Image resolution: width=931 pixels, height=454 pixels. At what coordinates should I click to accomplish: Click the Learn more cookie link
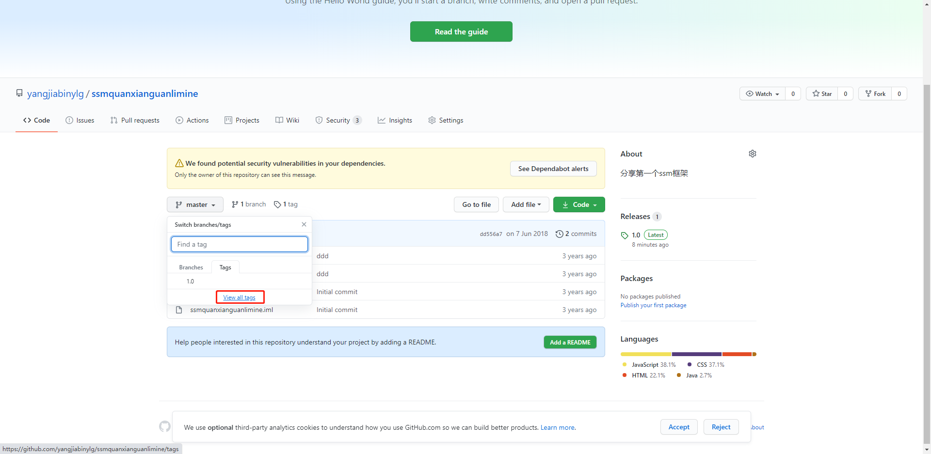[558, 427]
